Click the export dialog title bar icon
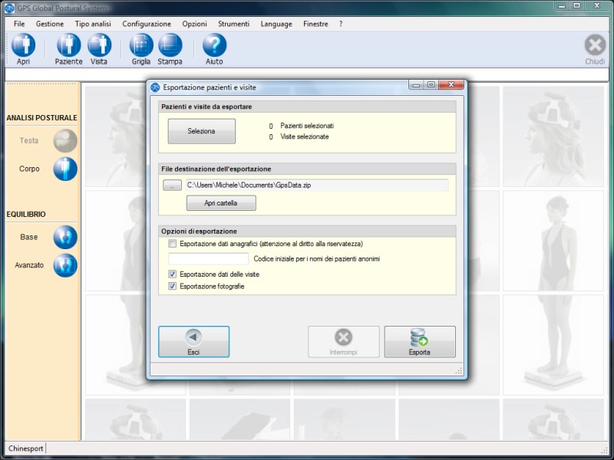 point(156,87)
